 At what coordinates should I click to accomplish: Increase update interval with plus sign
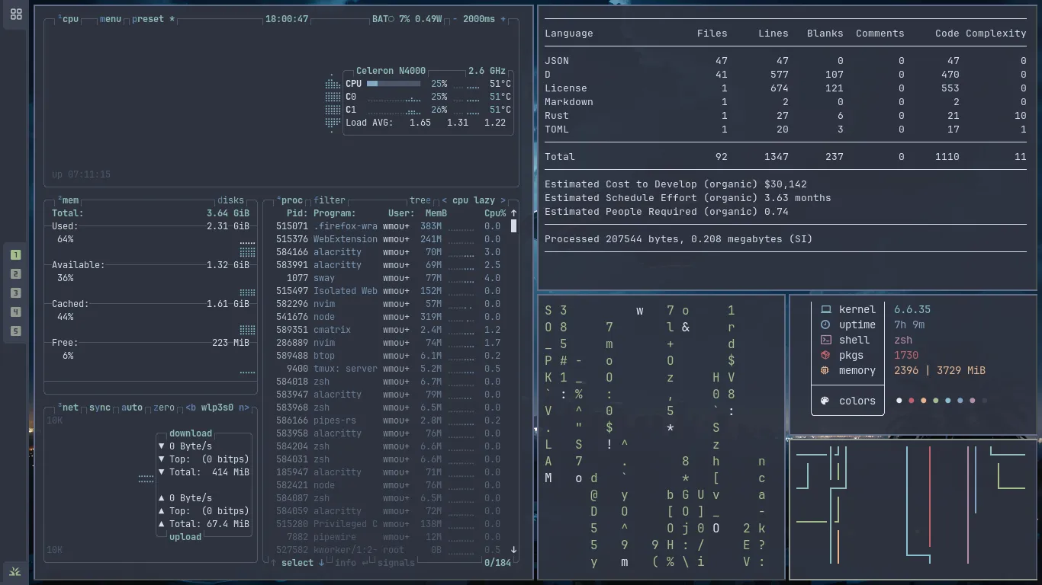click(x=503, y=19)
